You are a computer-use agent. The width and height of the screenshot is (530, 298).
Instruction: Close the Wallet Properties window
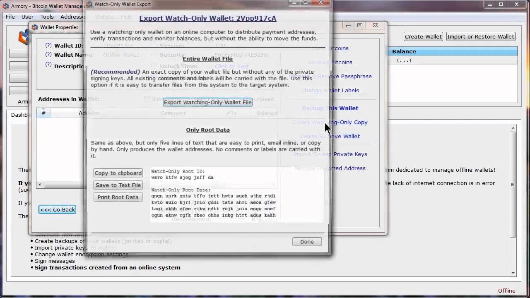375,25
